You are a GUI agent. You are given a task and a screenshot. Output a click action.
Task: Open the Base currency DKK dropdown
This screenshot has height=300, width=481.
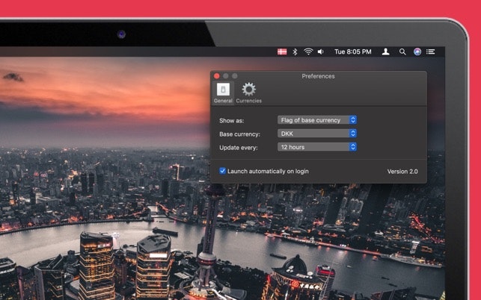pyautogui.click(x=317, y=134)
